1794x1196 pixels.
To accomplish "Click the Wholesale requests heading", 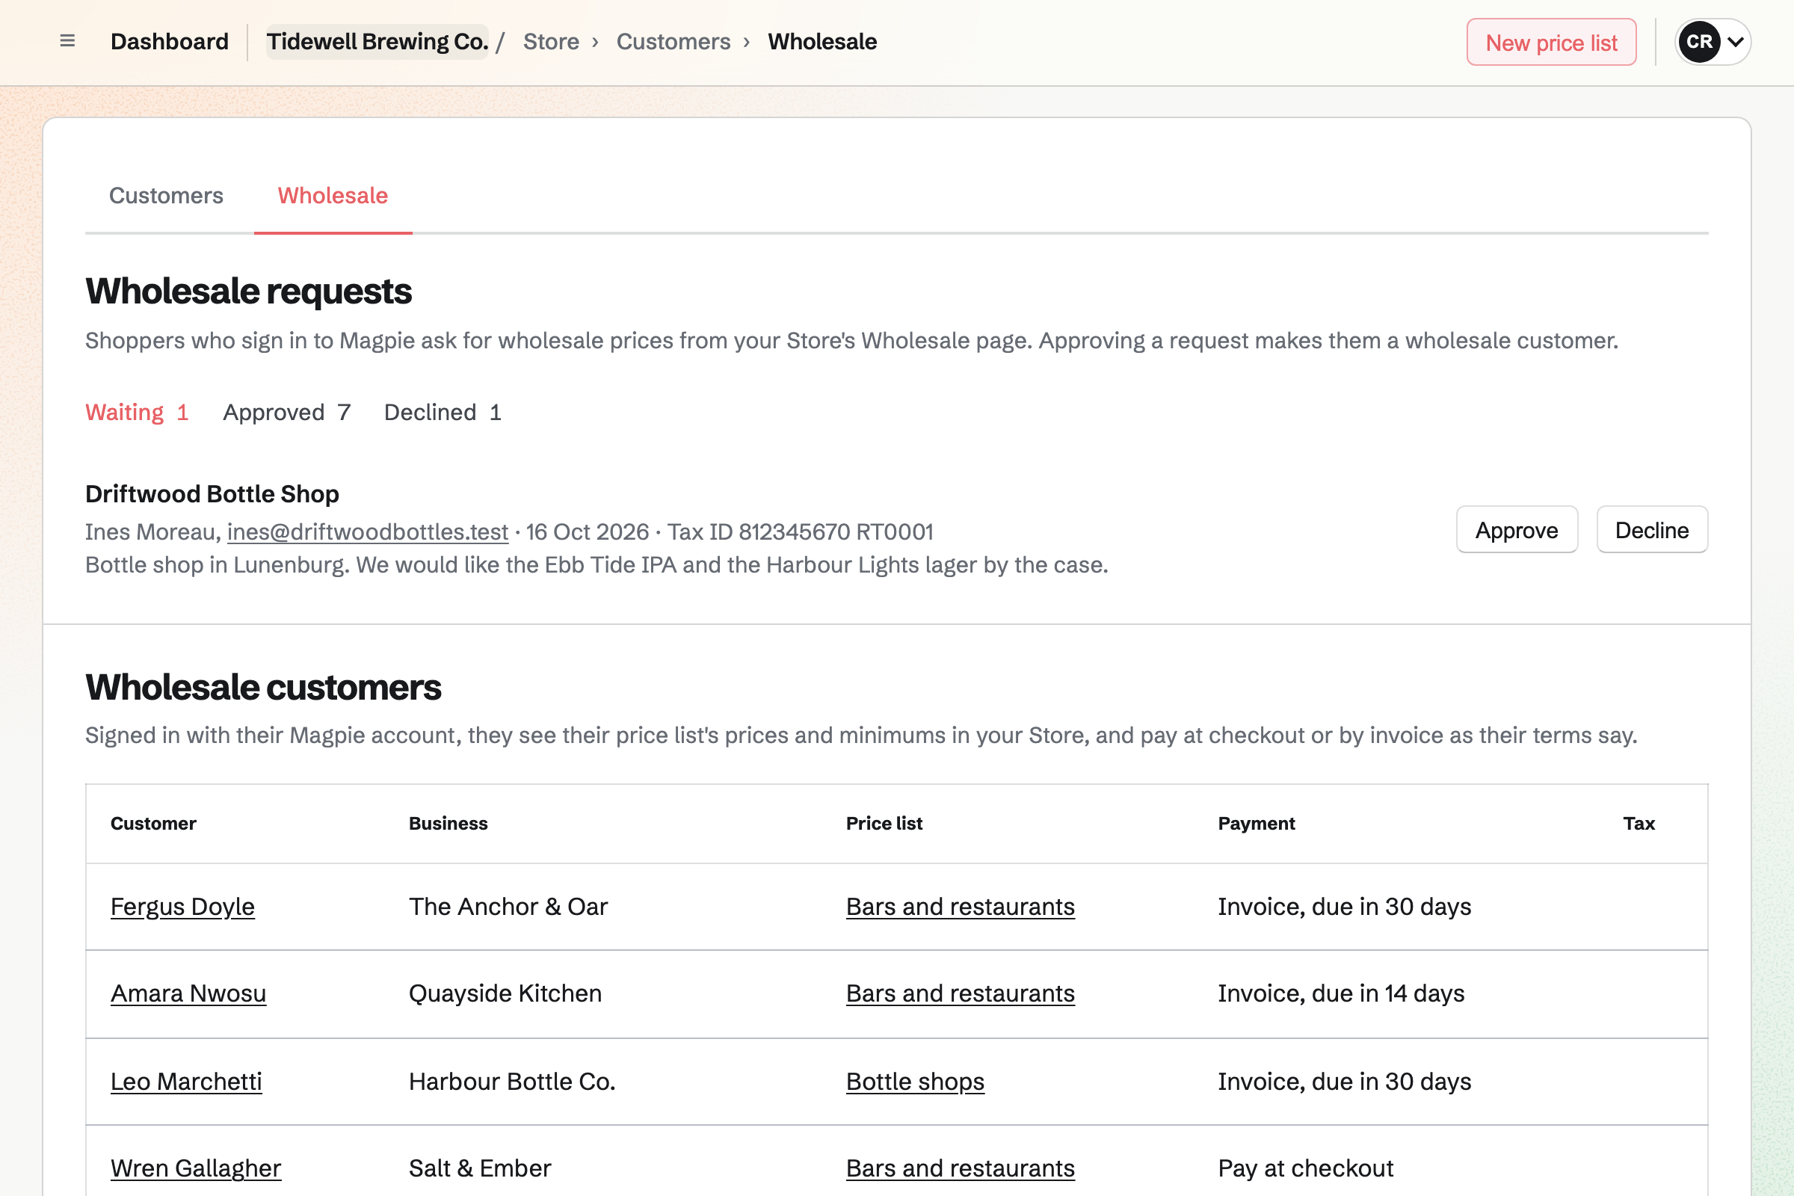I will pyautogui.click(x=248, y=292).
